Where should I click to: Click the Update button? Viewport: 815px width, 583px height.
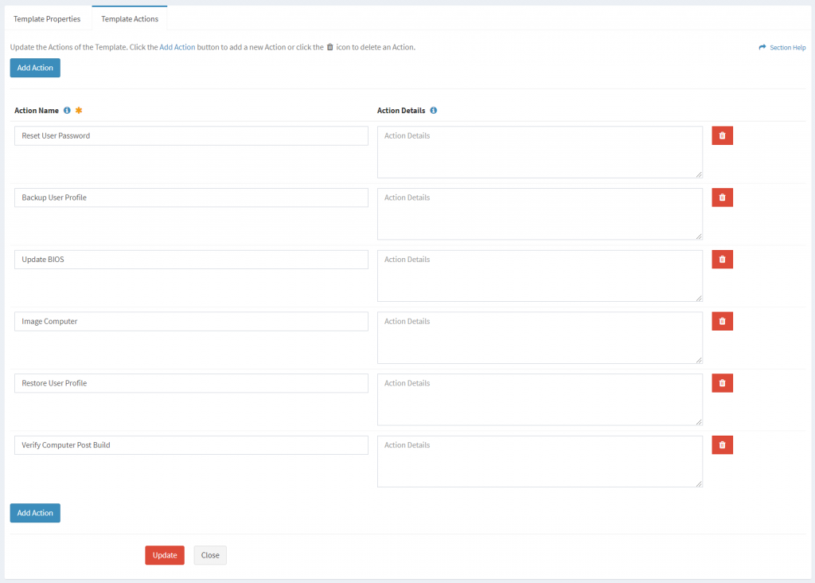(x=164, y=555)
